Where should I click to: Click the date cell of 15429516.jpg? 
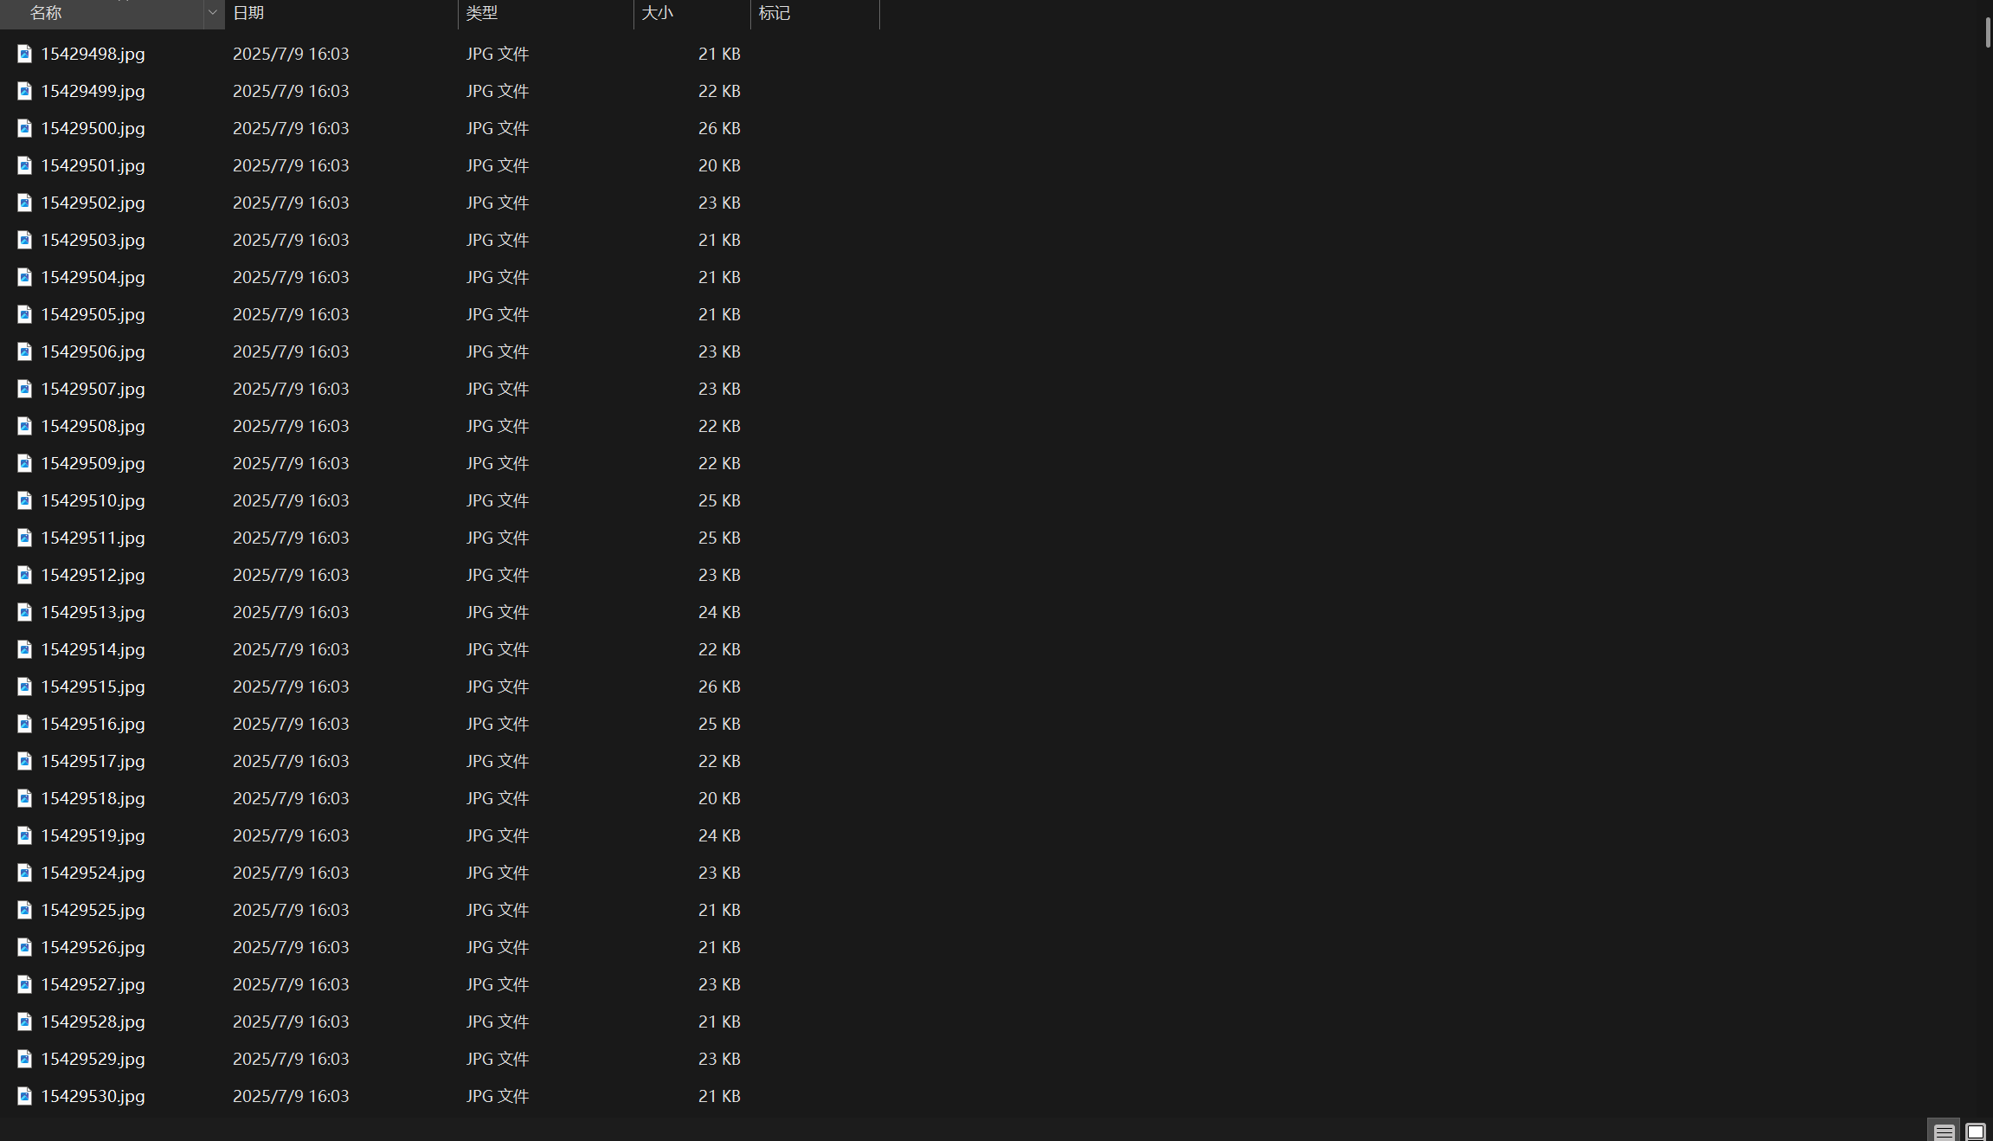pos(291,724)
